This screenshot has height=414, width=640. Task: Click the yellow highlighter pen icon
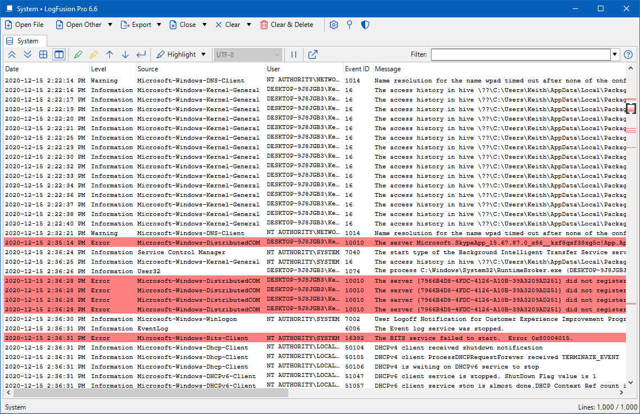pyautogui.click(x=93, y=54)
